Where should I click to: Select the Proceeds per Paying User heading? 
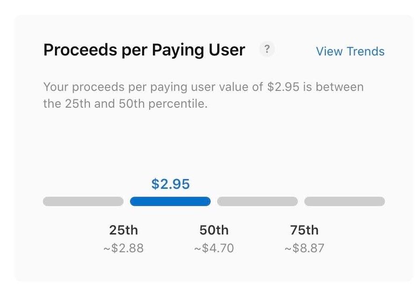point(144,50)
